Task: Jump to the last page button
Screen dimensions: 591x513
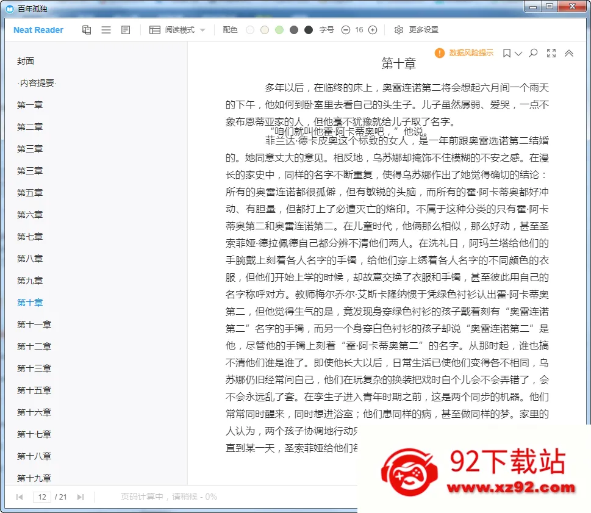Action: point(81,497)
